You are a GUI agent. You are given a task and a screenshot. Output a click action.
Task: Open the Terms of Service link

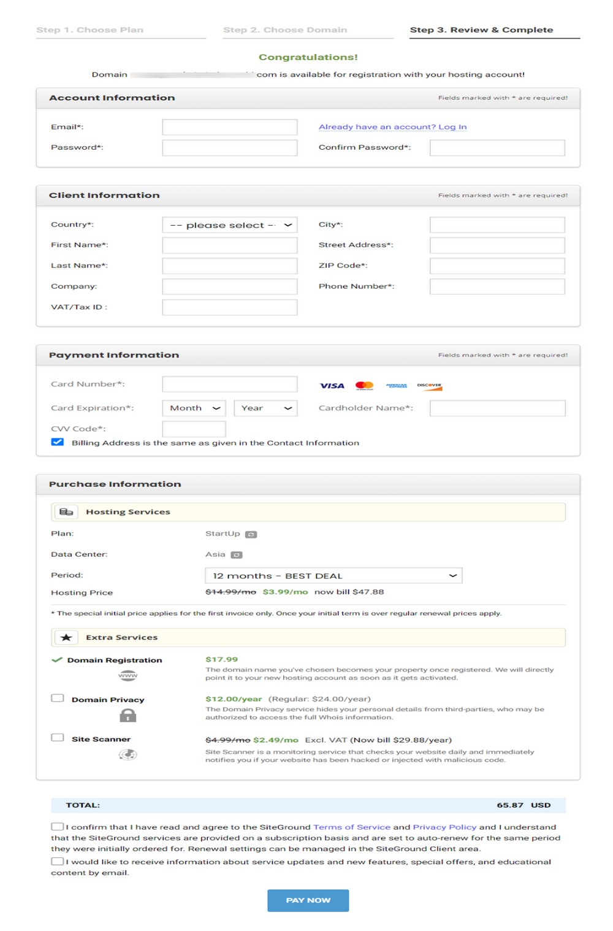pyautogui.click(x=352, y=827)
